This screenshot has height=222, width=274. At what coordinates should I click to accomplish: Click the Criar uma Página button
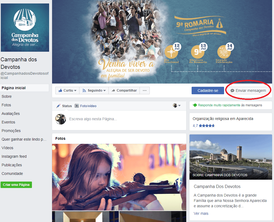(x=16, y=185)
